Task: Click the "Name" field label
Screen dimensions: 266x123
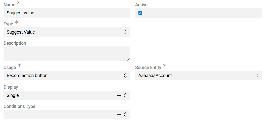Action: click(9, 5)
